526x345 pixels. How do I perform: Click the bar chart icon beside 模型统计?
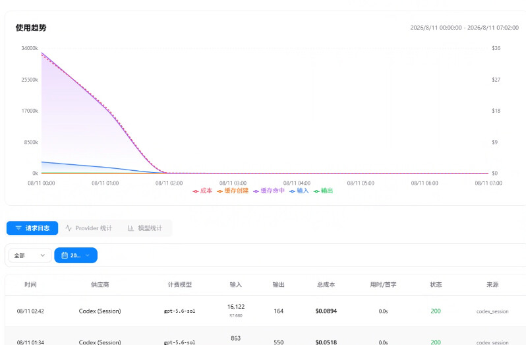pyautogui.click(x=131, y=228)
